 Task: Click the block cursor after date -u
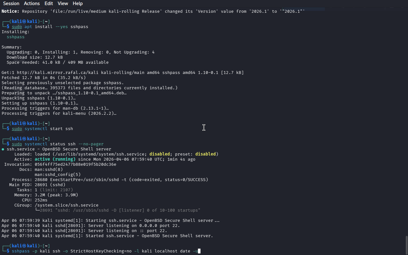click(199, 251)
